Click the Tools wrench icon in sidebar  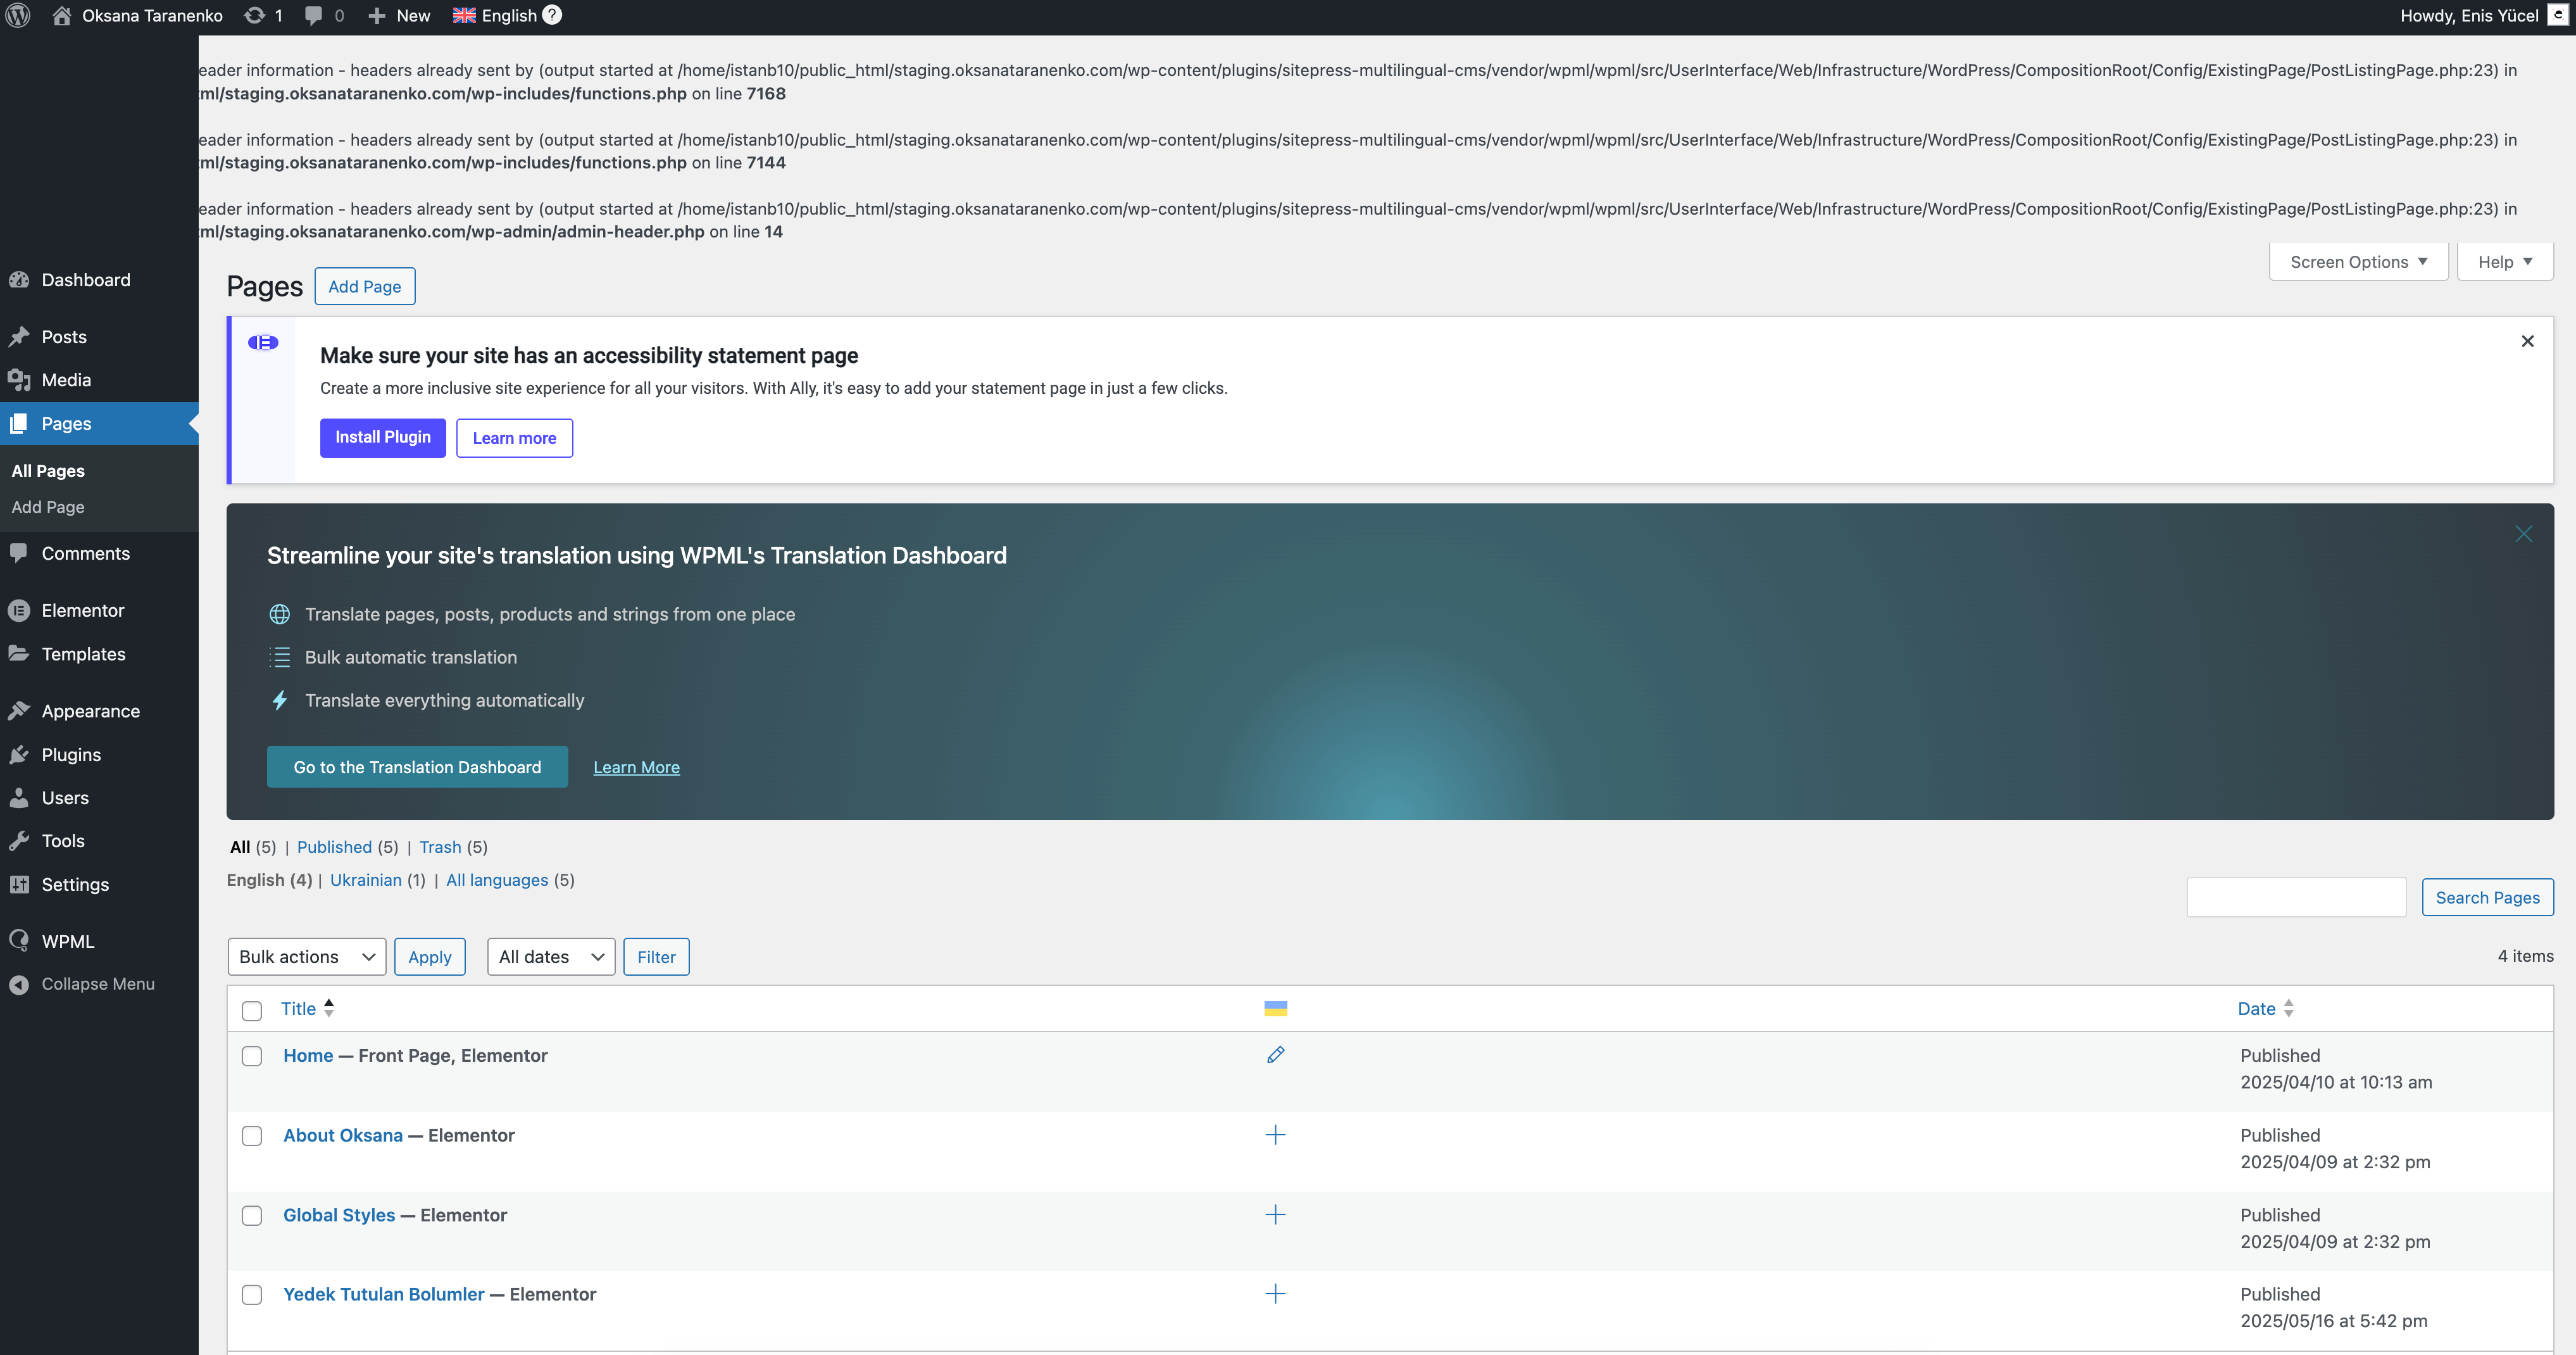(x=19, y=841)
